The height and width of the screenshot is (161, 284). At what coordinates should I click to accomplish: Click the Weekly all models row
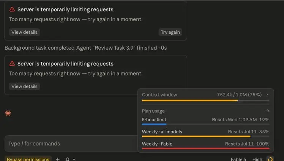tap(205, 133)
